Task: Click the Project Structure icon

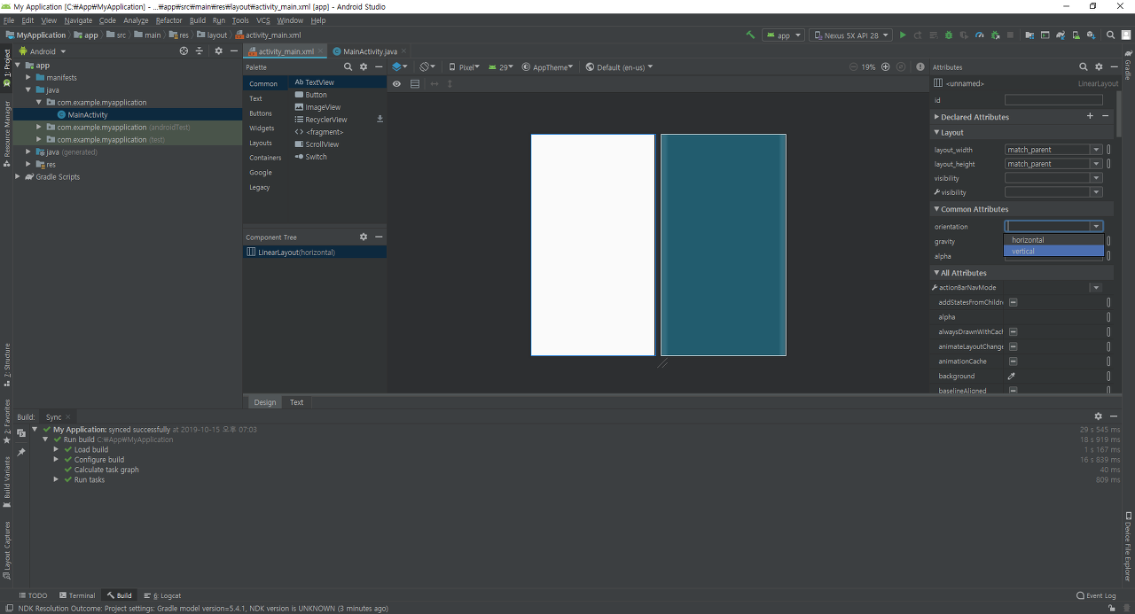Action: pyautogui.click(x=1029, y=35)
